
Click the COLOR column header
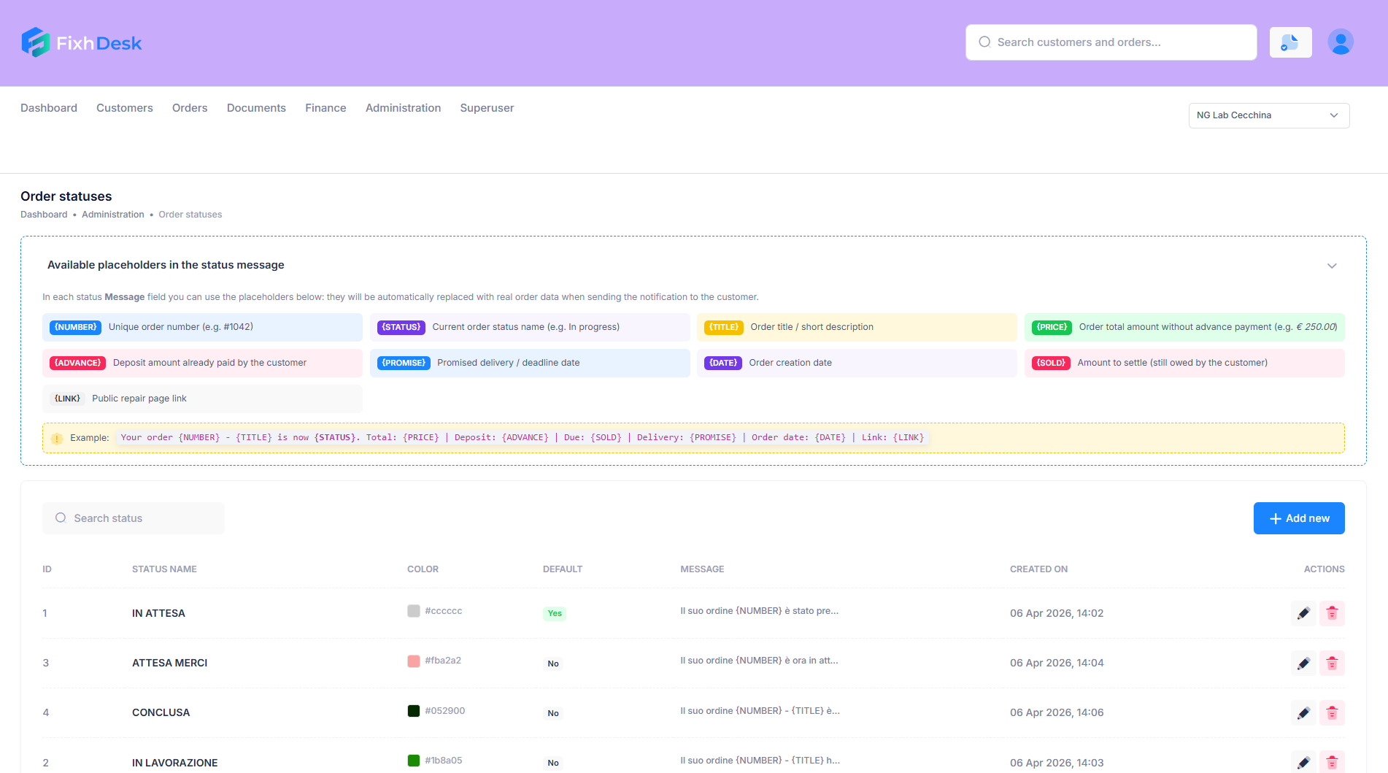coord(423,569)
